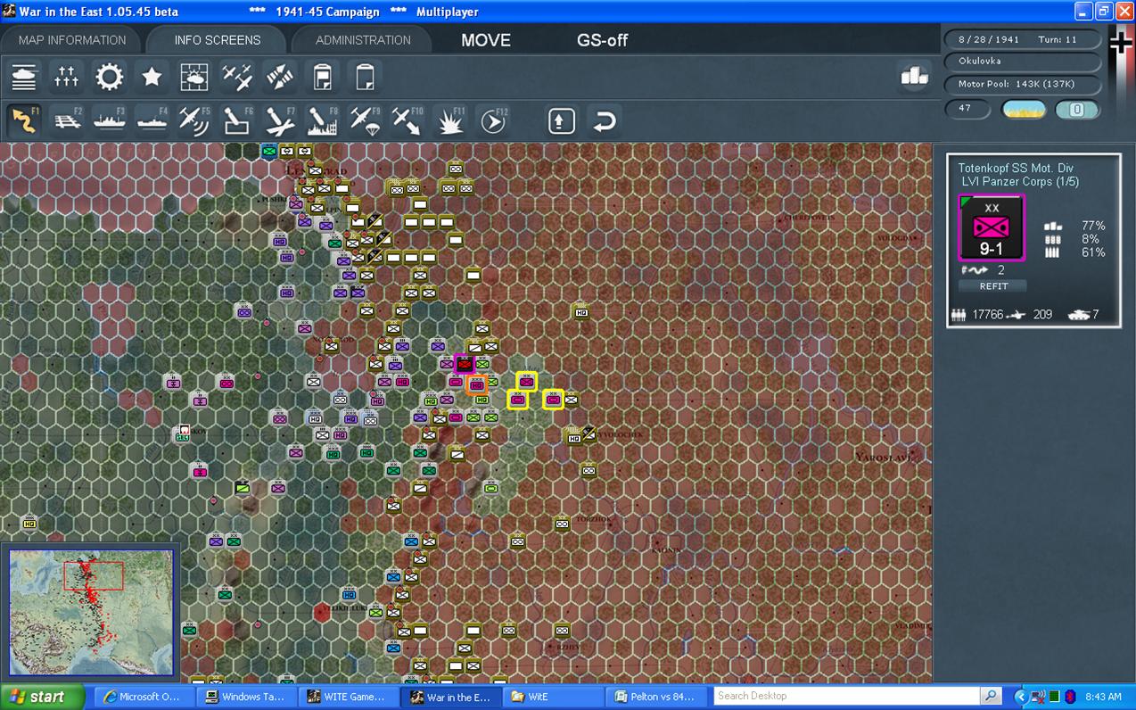Select the F8 bomb city mode icon
The image size is (1136, 710).
click(323, 120)
